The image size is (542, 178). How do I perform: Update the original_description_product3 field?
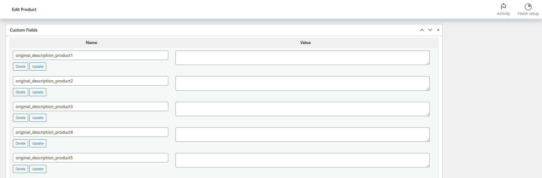38,118
